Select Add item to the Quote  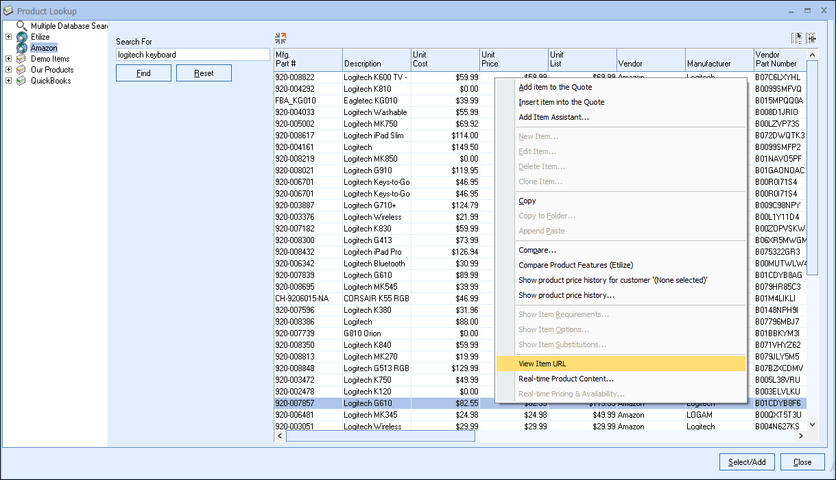point(555,87)
